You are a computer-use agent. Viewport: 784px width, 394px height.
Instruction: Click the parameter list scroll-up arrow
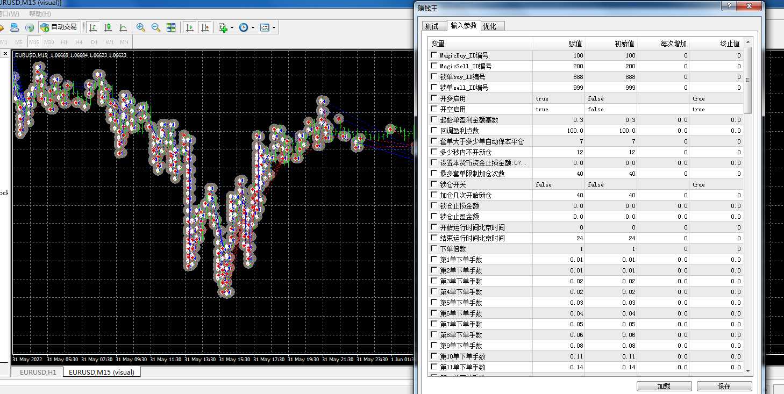[x=747, y=42]
